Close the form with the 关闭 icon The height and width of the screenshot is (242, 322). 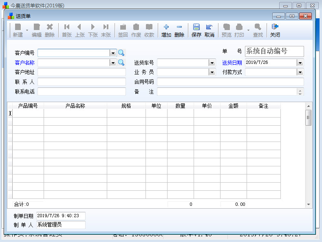click(x=275, y=31)
